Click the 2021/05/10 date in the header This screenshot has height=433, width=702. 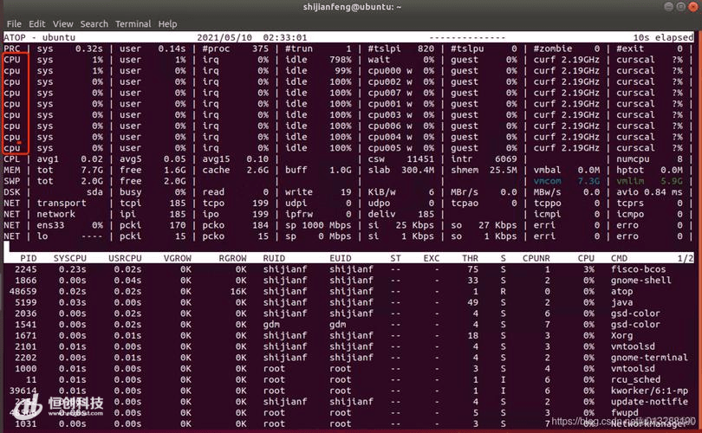224,37
